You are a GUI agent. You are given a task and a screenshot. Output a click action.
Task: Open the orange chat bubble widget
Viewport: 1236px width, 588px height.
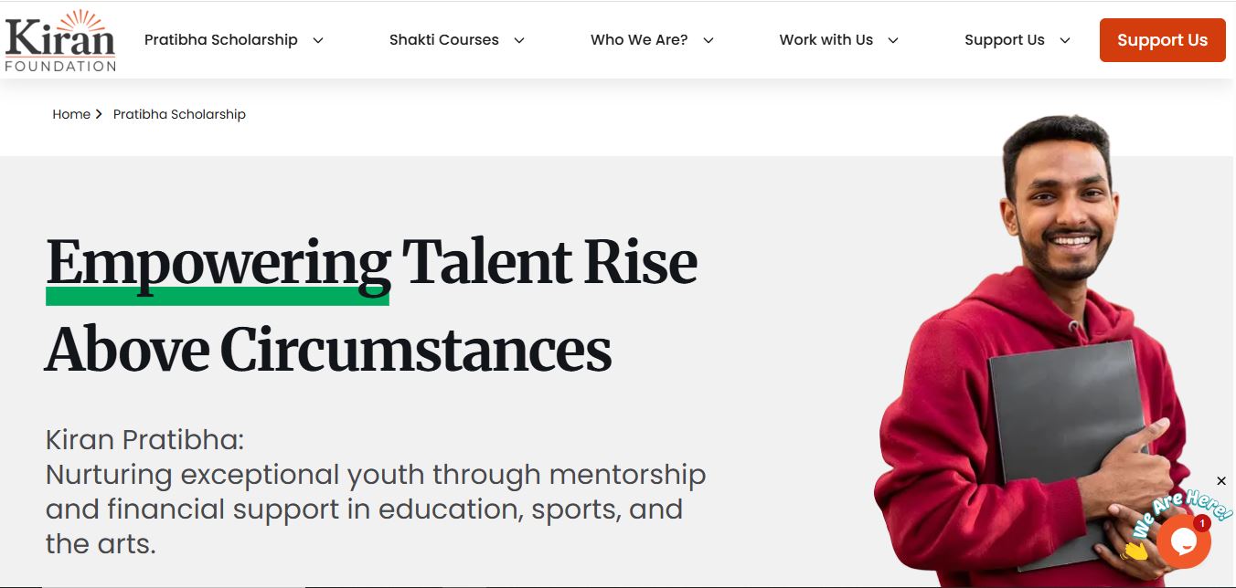pyautogui.click(x=1183, y=542)
